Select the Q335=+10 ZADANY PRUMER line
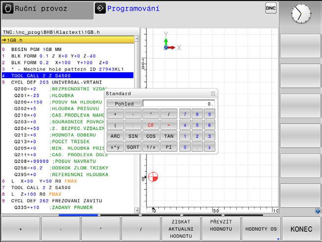The width and height of the screenshot is (322, 242). pyautogui.click(x=68, y=207)
